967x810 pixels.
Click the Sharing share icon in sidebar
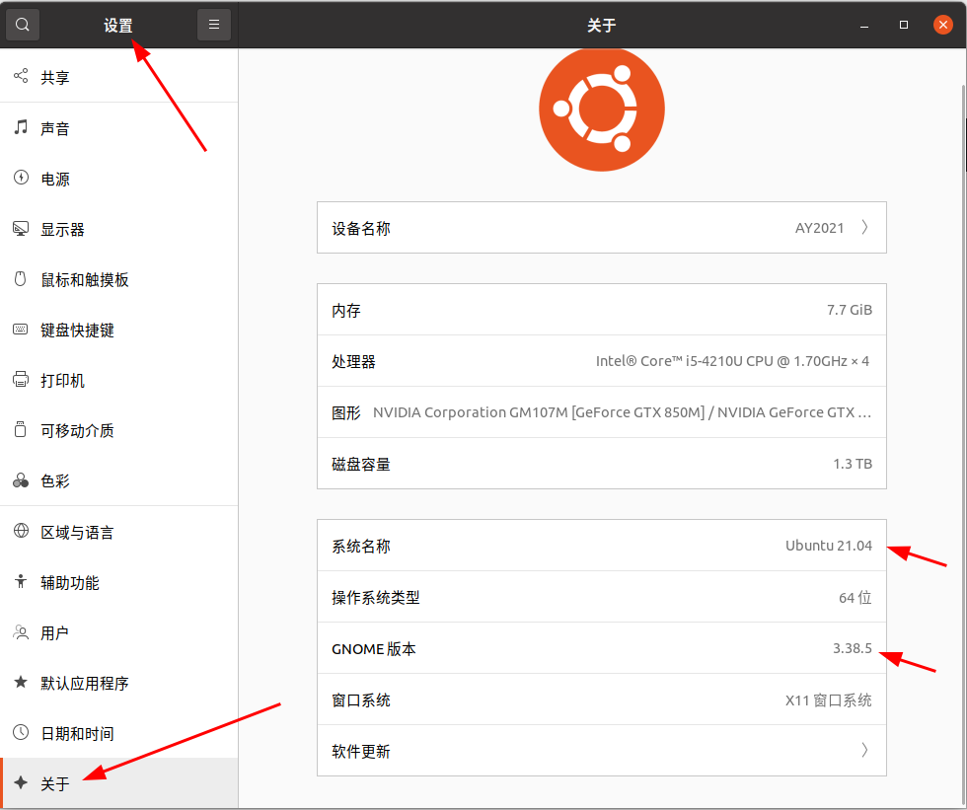[x=21, y=76]
